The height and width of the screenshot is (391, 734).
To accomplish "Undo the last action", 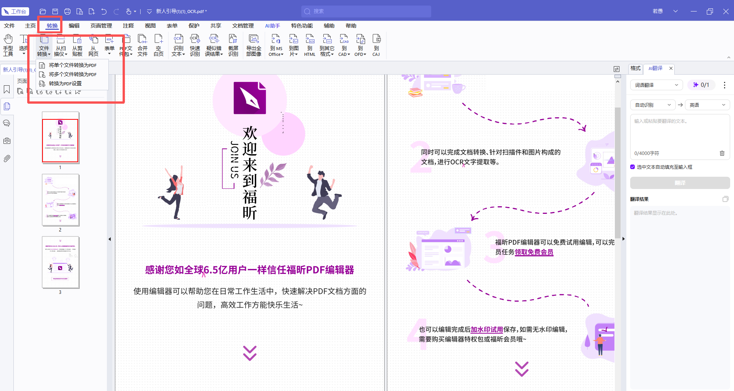I will click(x=104, y=11).
